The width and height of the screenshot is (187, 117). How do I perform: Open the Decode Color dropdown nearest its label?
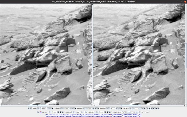pos(126,112)
